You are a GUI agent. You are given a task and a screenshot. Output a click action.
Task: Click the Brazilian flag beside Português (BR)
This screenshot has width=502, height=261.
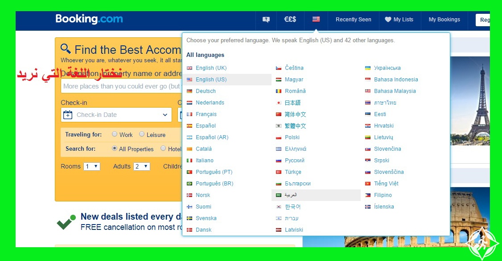coord(189,184)
